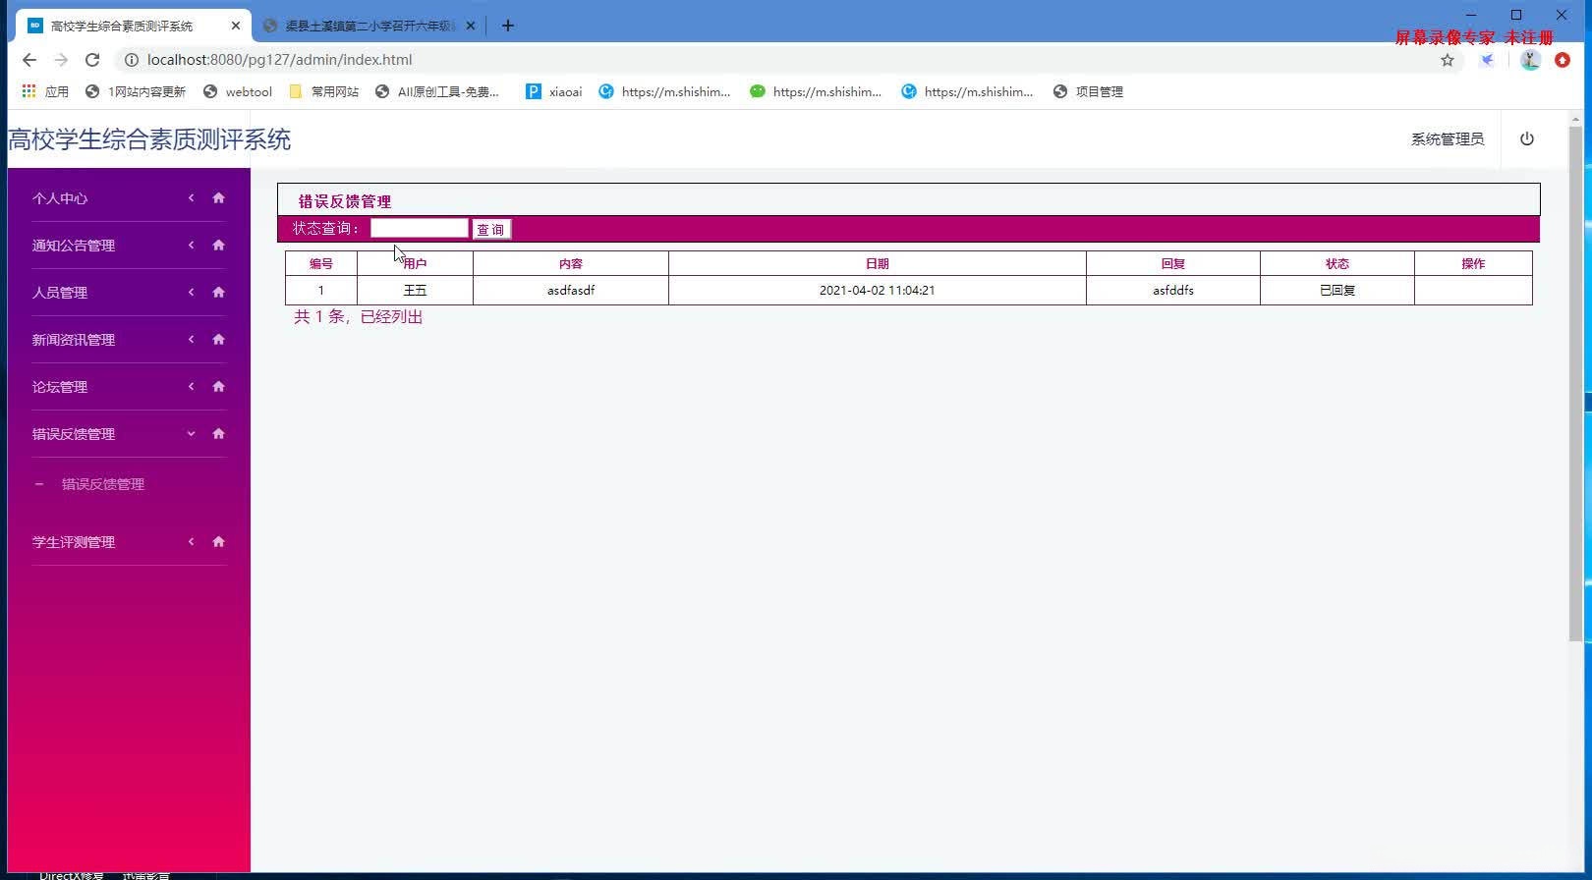Click the red update icon in Chrome toolbar
The width and height of the screenshot is (1592, 880).
(x=1563, y=60)
